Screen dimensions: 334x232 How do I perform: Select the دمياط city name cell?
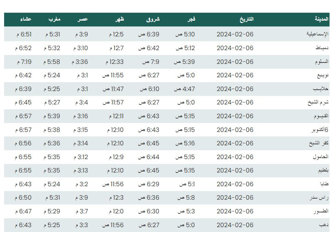322,48
